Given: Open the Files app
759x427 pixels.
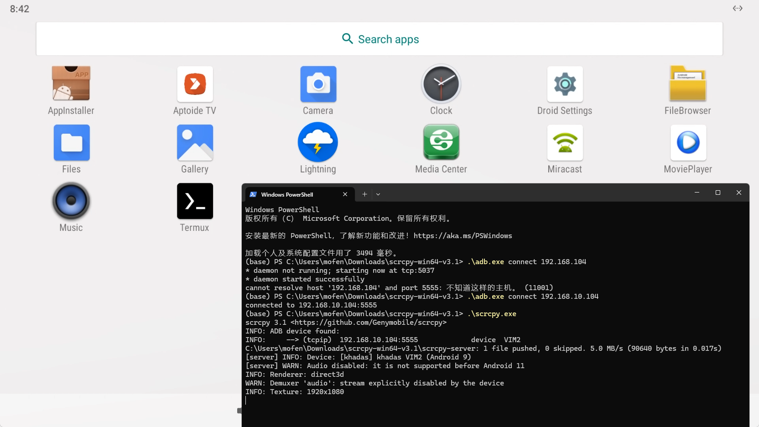Looking at the screenshot, I should pyautogui.click(x=71, y=143).
